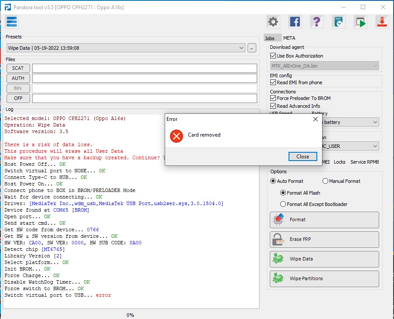This screenshot has height=319, width=394.
Task: Click the presets ellipsis button
Action: [252, 48]
